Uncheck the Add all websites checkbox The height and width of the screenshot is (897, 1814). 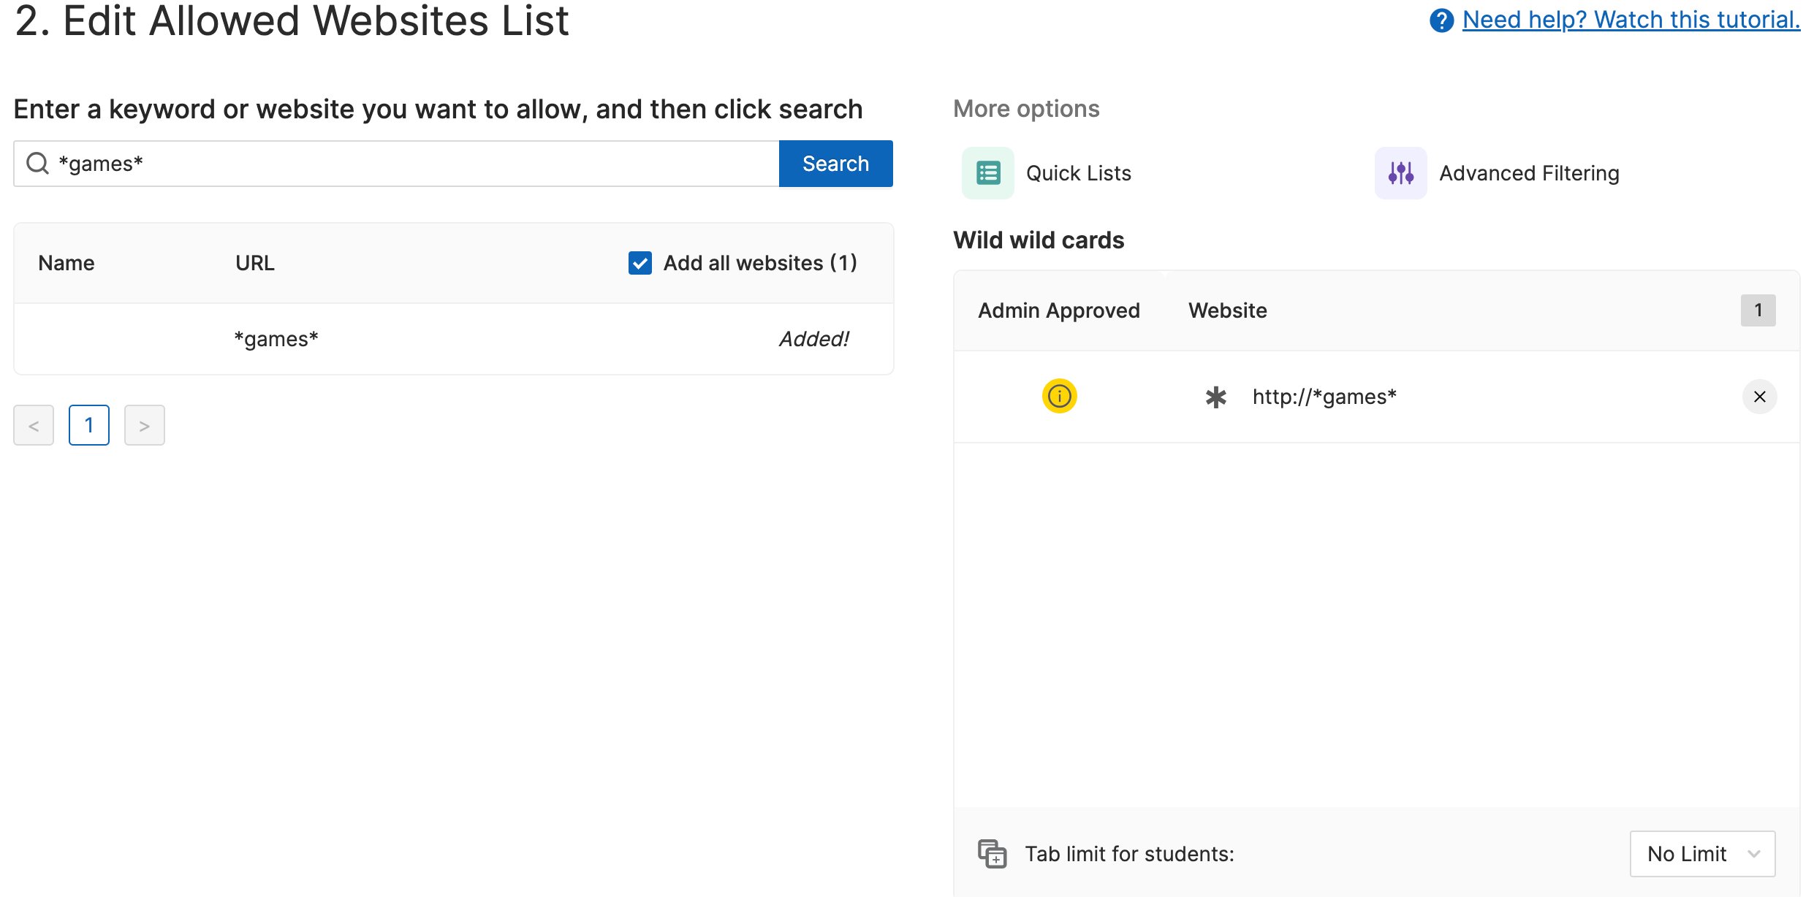coord(640,263)
